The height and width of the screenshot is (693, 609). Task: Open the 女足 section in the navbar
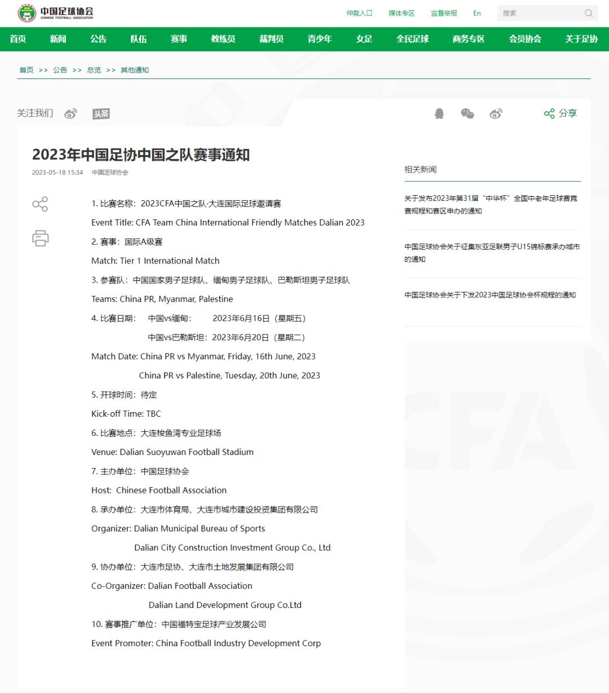[364, 39]
